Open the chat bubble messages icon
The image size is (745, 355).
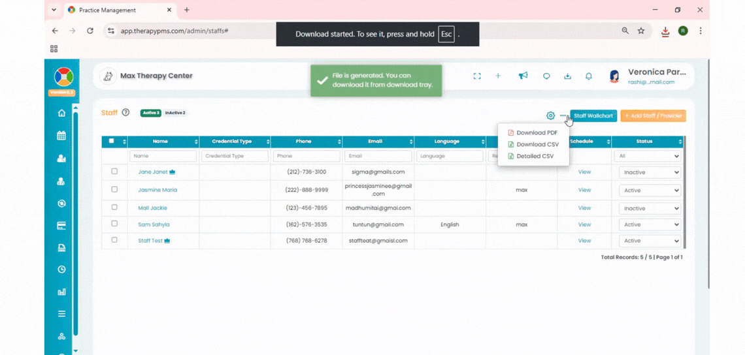(x=546, y=76)
